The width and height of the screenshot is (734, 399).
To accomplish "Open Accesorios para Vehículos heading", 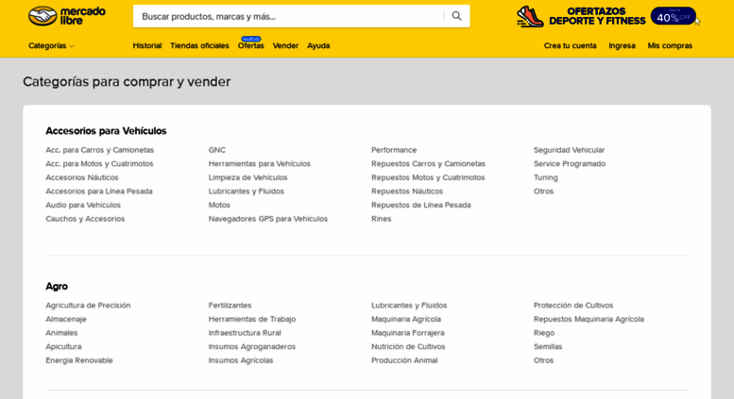I will pos(106,131).
